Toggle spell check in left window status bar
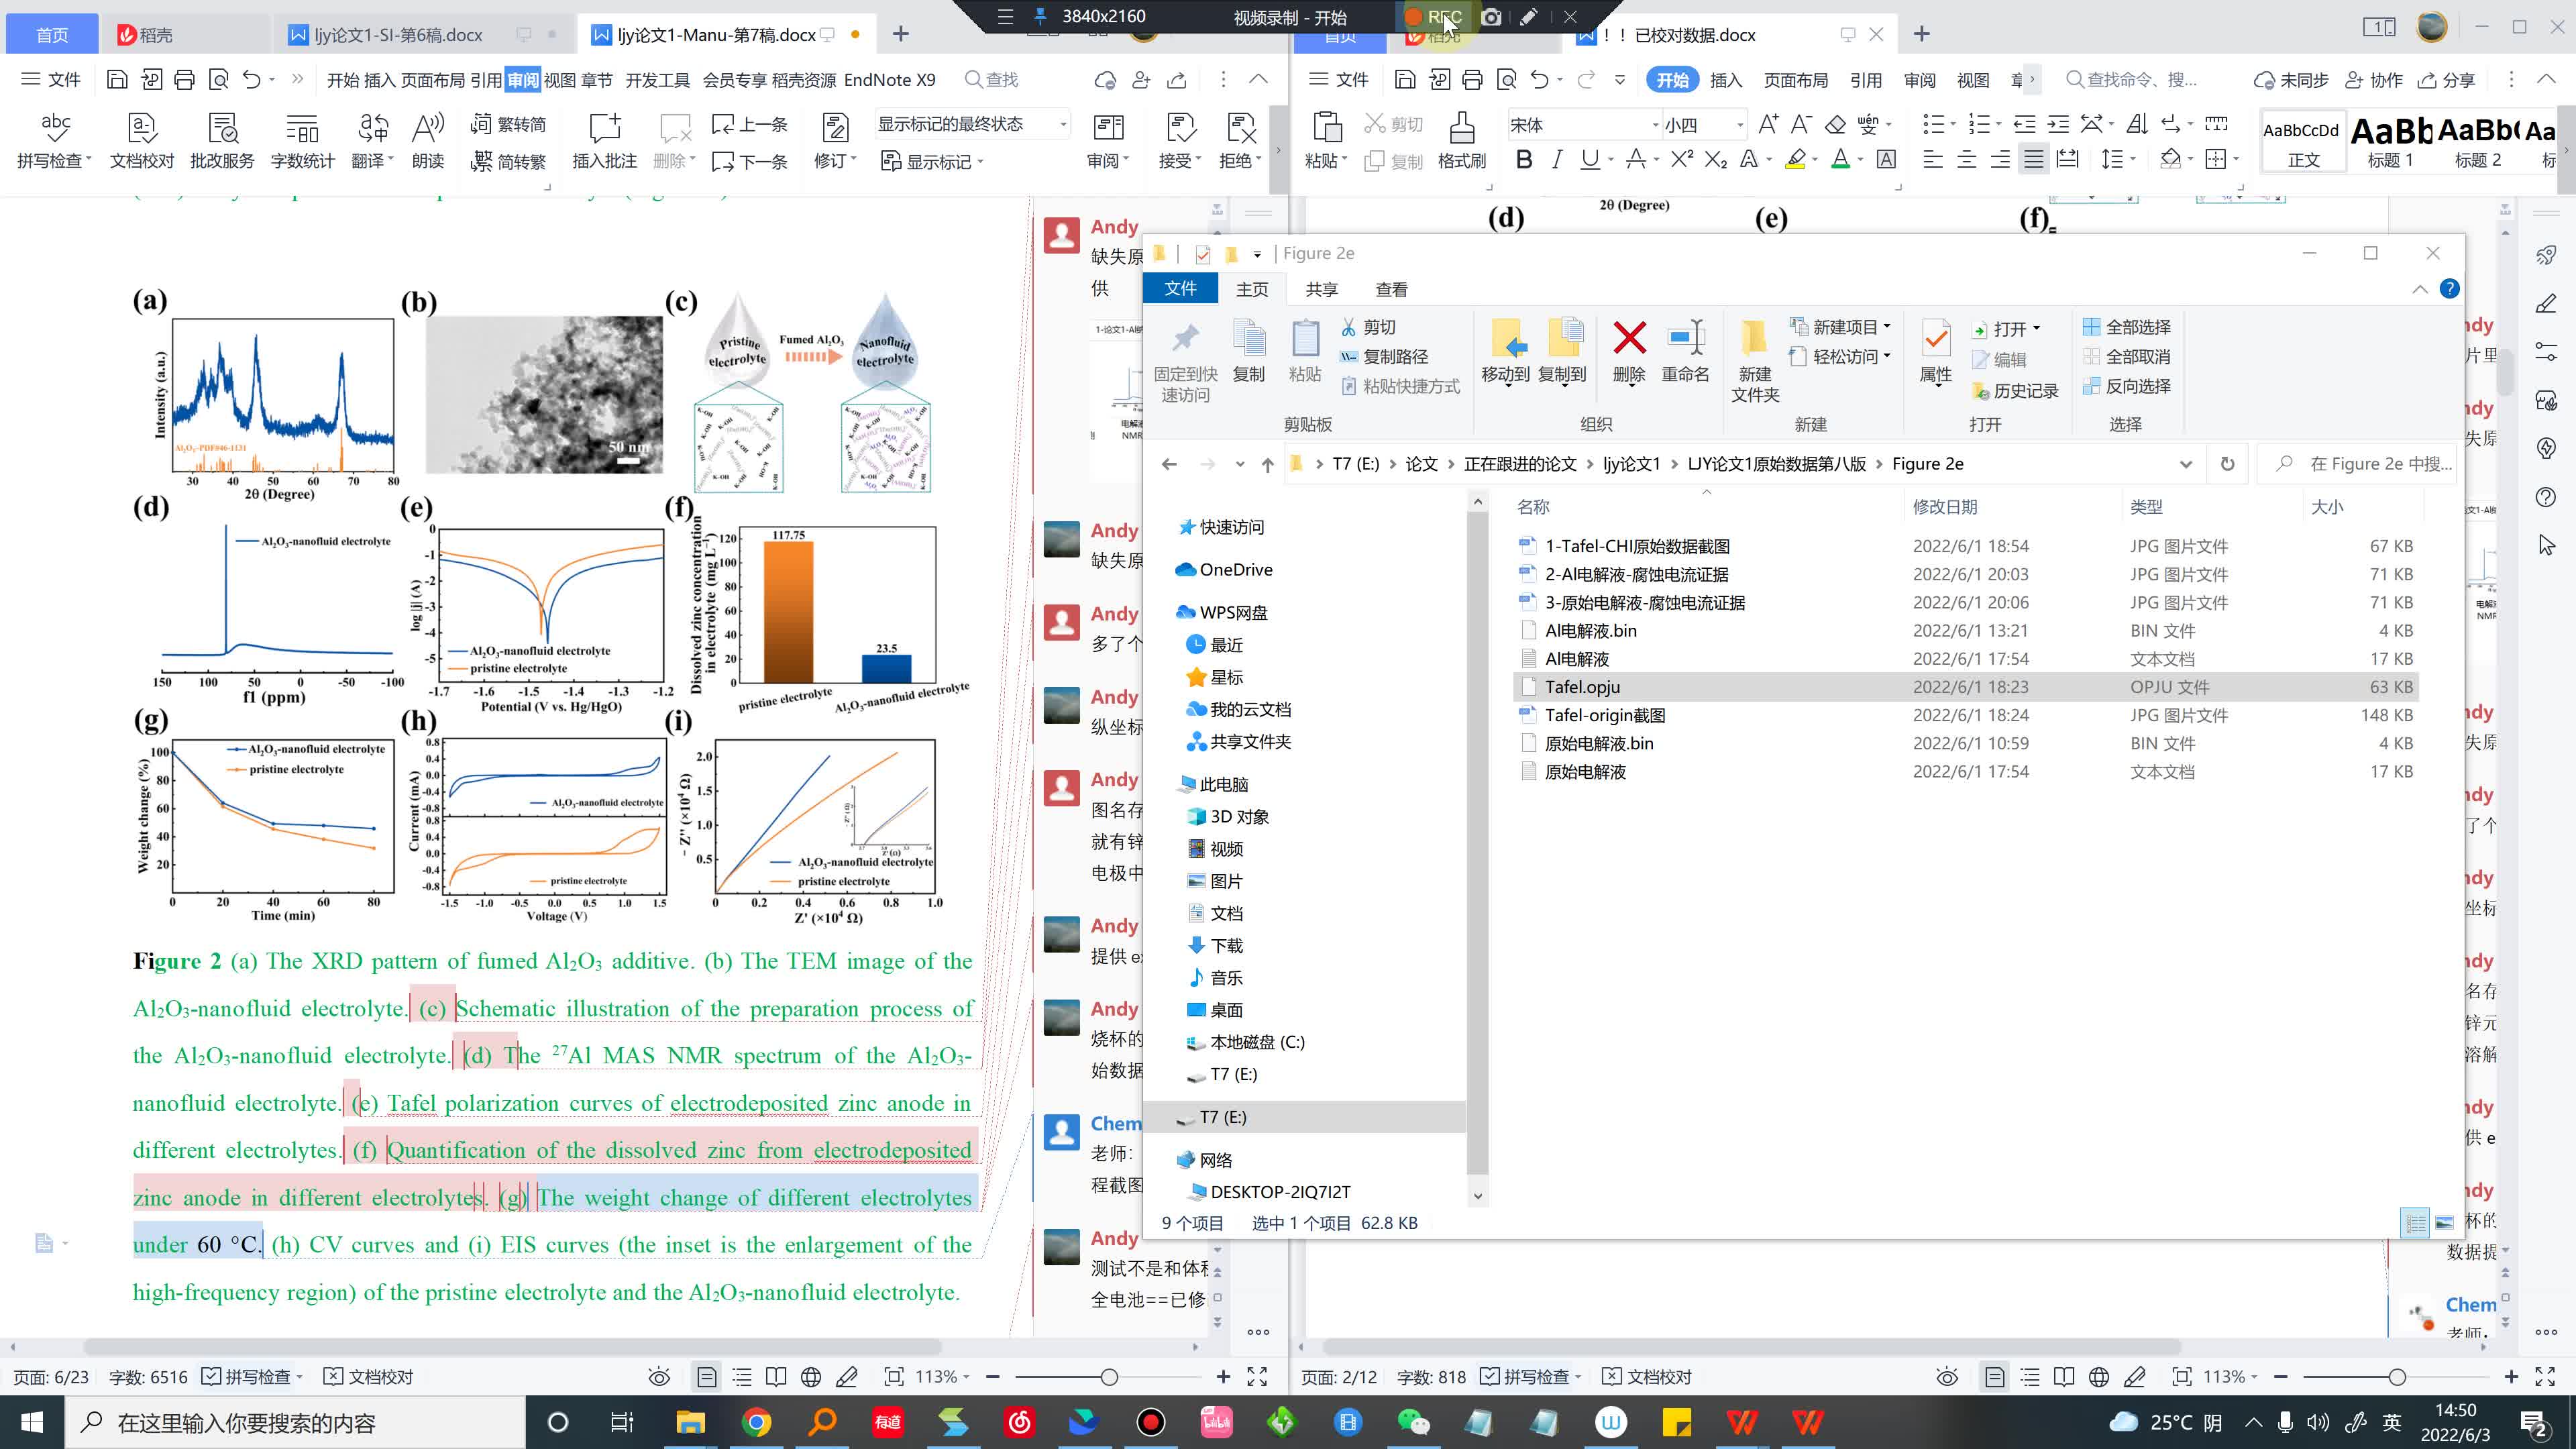 [x=250, y=1377]
